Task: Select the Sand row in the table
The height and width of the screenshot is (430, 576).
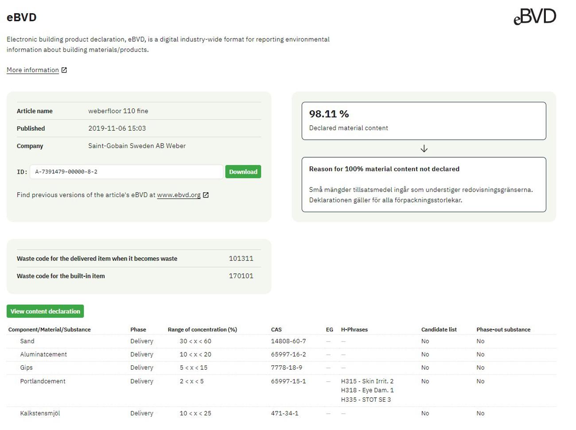Action: [x=27, y=341]
